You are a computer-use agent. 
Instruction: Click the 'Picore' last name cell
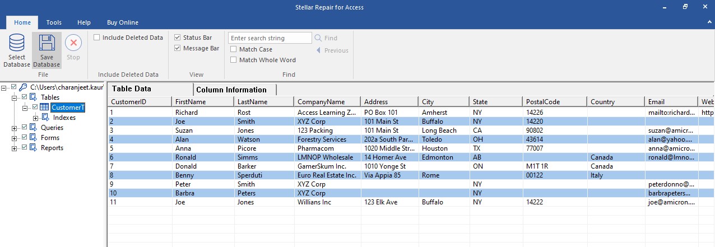(264, 148)
